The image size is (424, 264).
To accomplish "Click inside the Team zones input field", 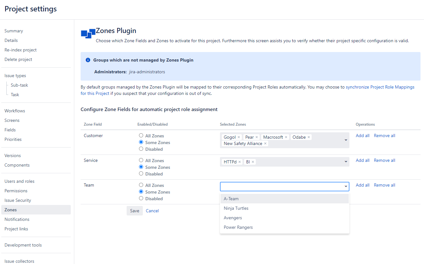I will (x=281, y=187).
